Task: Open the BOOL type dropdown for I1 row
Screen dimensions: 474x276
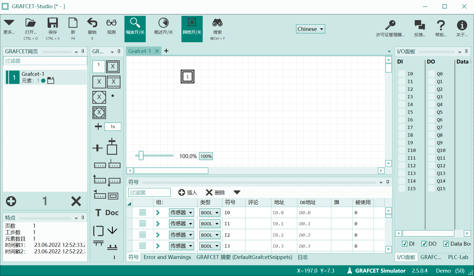Action: 210,224
